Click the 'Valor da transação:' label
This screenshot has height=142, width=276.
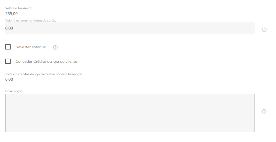click(19, 8)
